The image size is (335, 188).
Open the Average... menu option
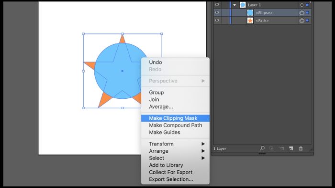pyautogui.click(x=175, y=107)
